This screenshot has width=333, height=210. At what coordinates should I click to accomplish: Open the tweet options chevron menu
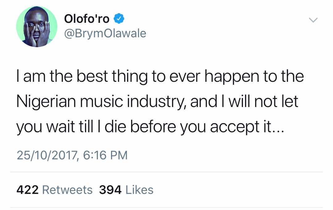tap(313, 20)
